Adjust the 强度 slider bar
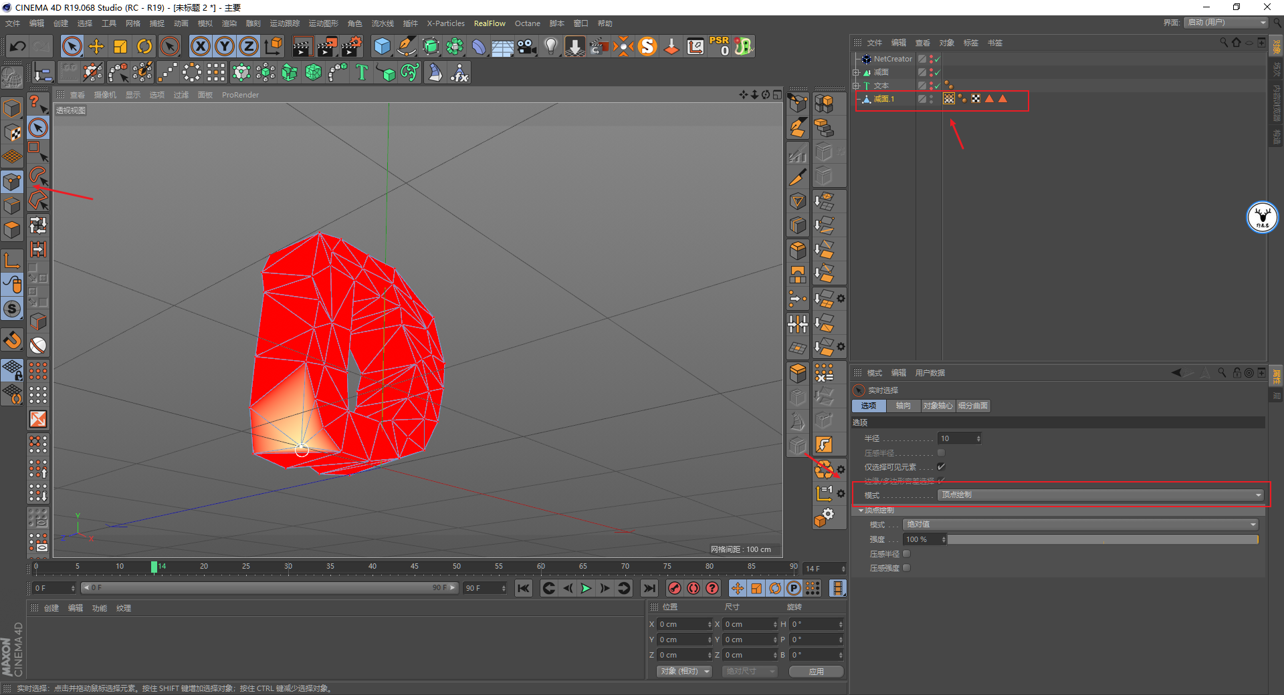 click(x=1103, y=539)
